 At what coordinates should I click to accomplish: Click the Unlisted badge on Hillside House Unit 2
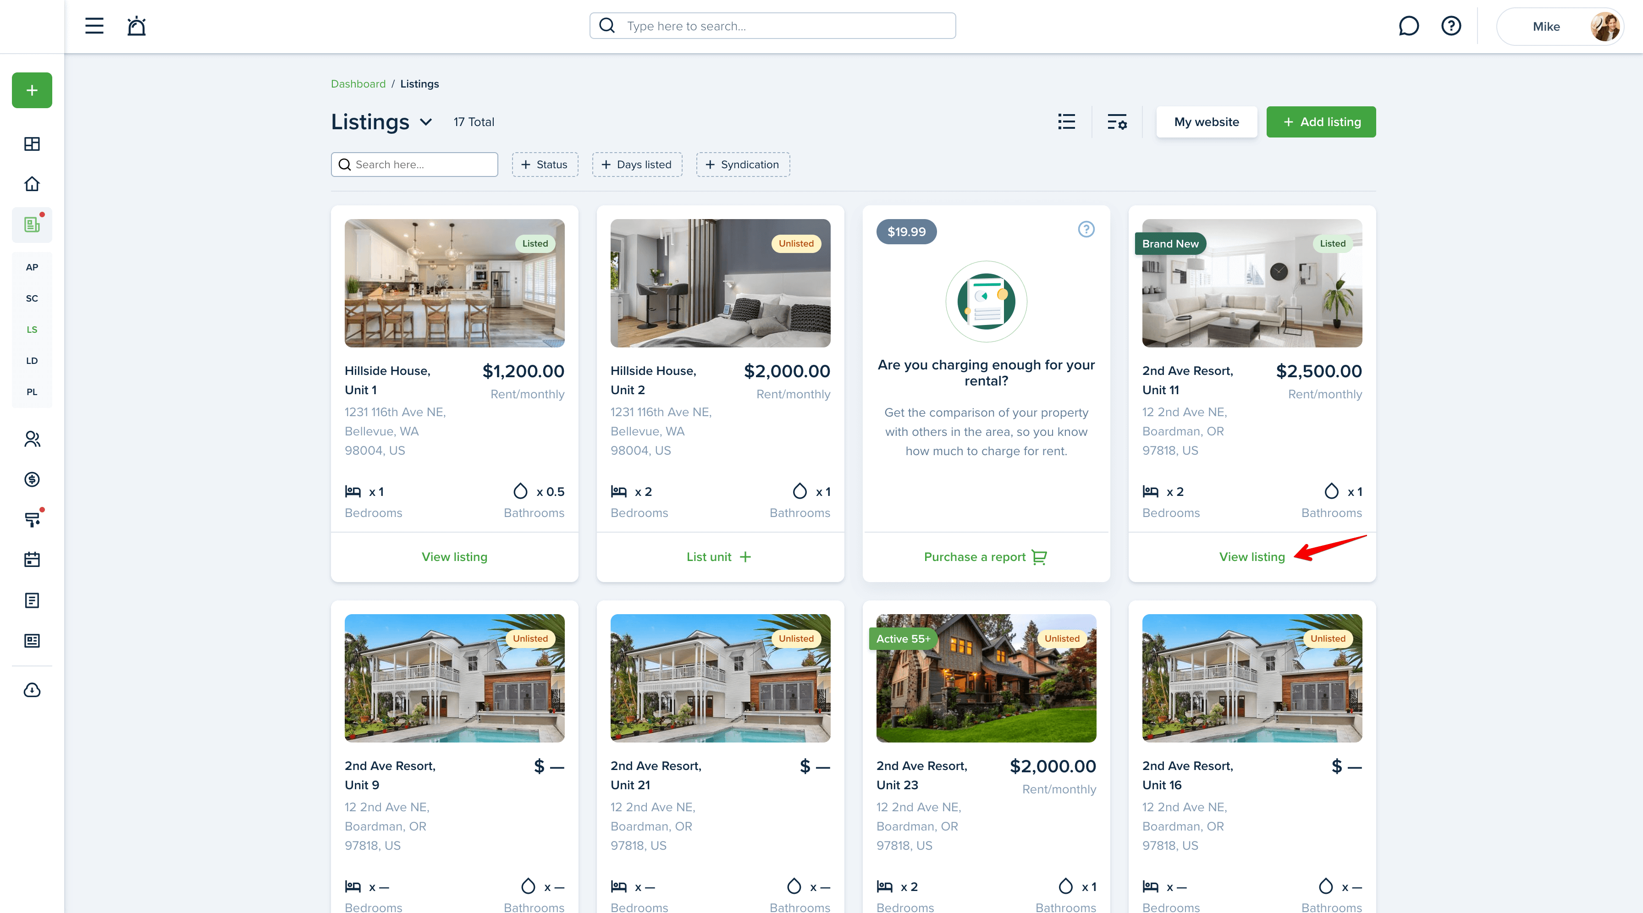pos(796,243)
